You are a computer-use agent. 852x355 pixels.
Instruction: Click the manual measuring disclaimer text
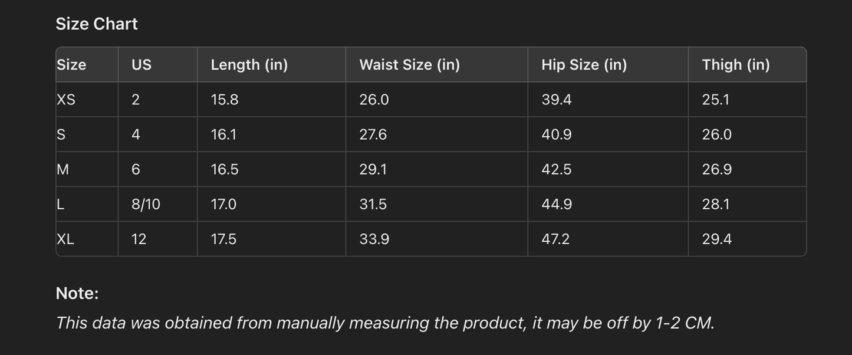[x=385, y=323]
